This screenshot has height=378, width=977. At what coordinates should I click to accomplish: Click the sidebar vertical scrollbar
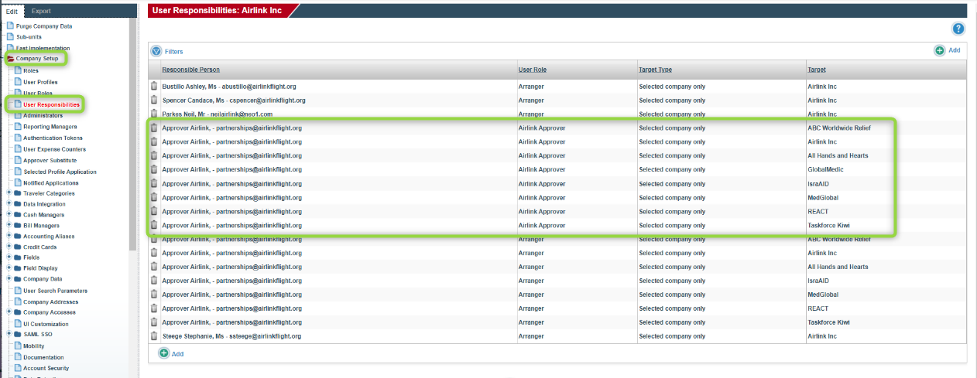[x=133, y=135]
